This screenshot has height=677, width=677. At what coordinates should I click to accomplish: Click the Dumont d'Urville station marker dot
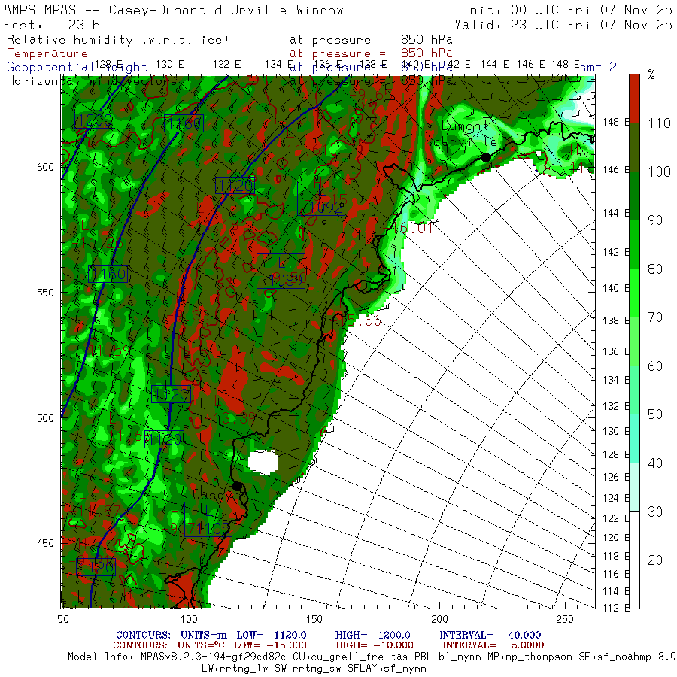click(x=486, y=158)
